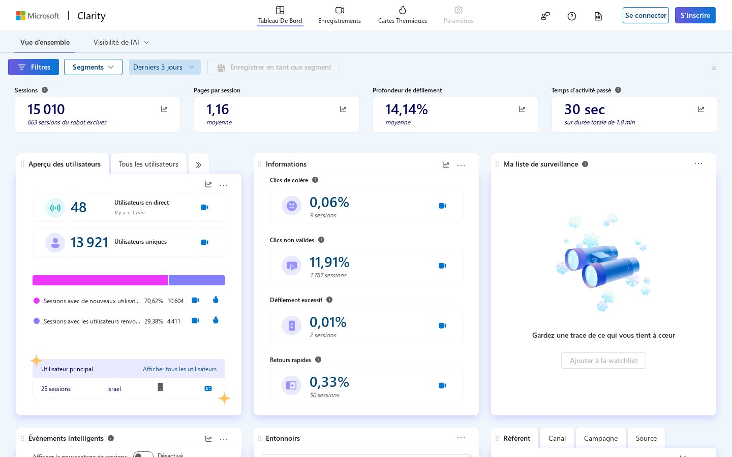Show trend chart for Temps d'activité passé
This screenshot has height=457, width=732.
tap(701, 109)
